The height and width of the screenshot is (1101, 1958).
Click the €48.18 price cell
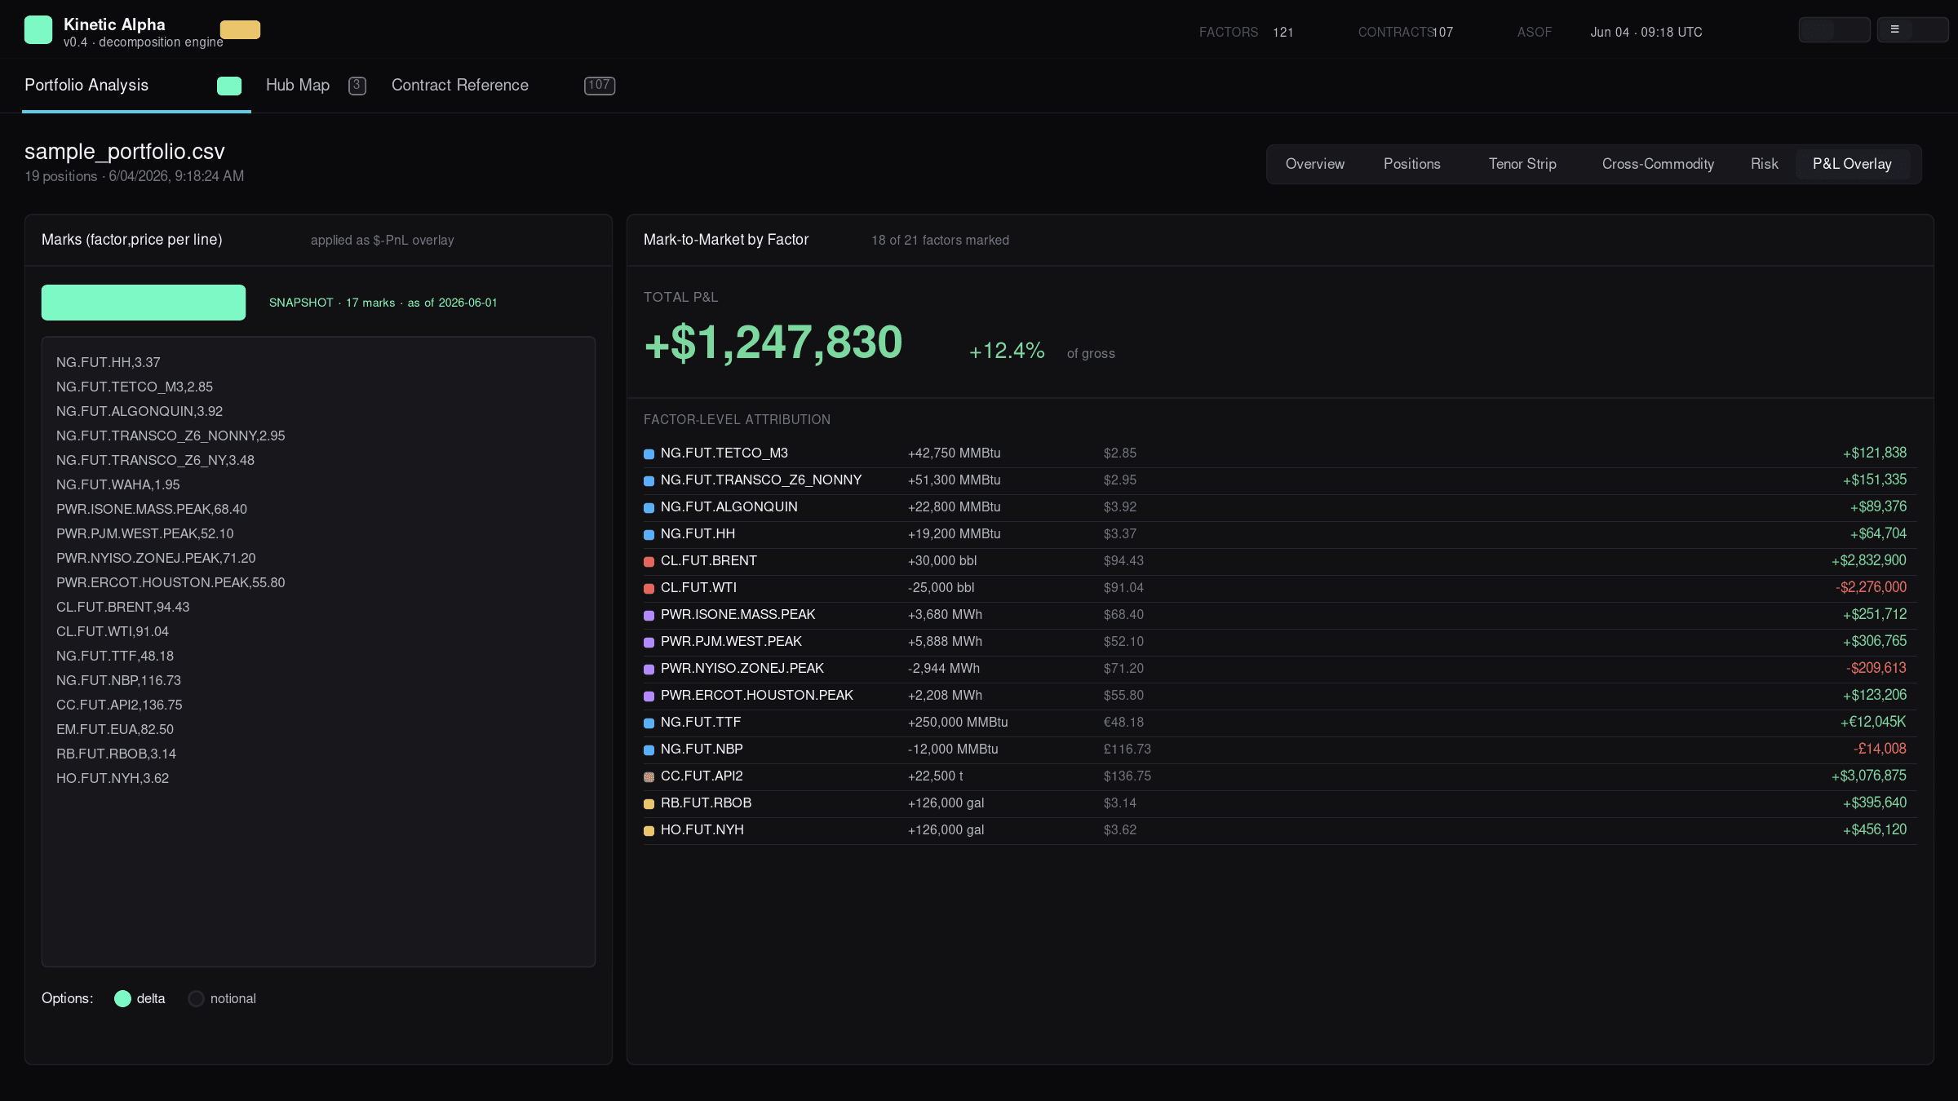(1124, 723)
